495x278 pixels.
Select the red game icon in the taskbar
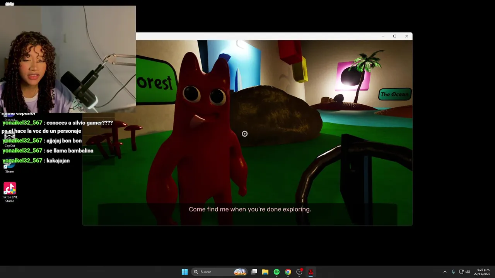(311, 272)
